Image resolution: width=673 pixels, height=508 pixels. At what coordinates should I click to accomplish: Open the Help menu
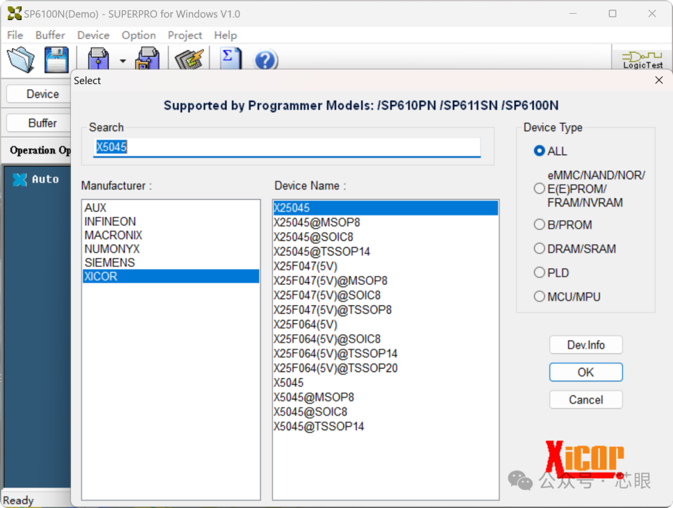(x=226, y=35)
